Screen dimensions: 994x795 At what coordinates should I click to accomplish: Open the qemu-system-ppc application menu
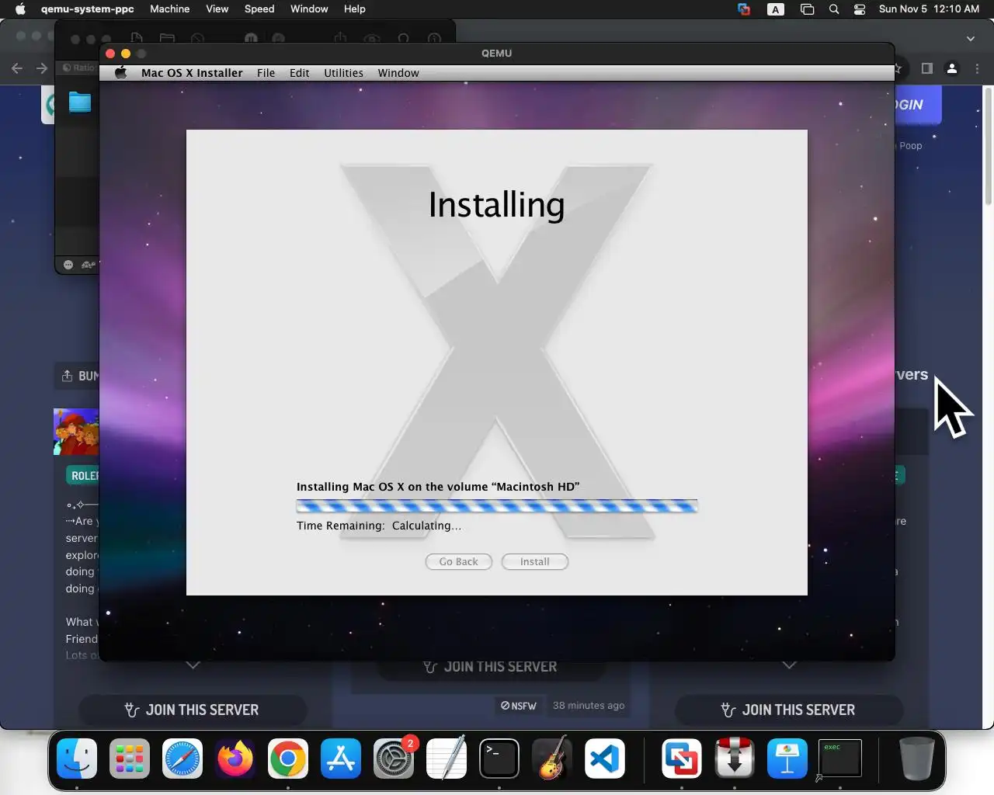pyautogui.click(x=88, y=9)
